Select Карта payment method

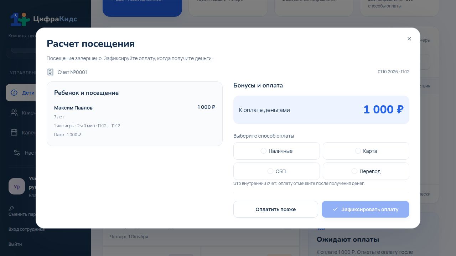pyautogui.click(x=366, y=151)
